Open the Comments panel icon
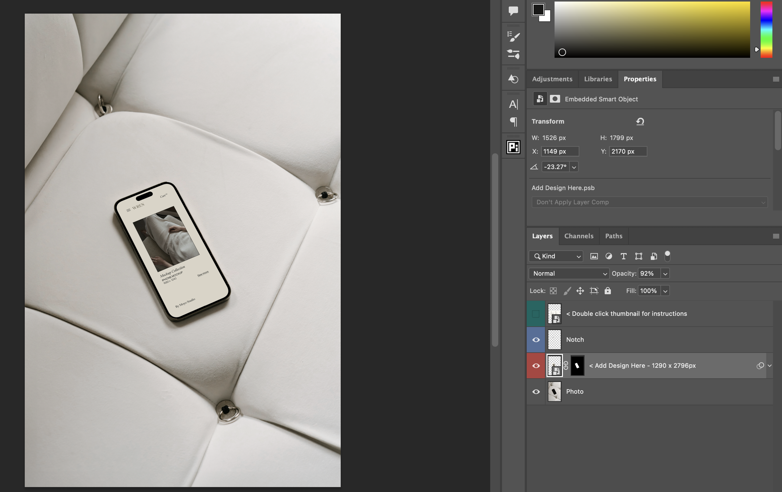This screenshot has height=492, width=782. click(x=513, y=11)
